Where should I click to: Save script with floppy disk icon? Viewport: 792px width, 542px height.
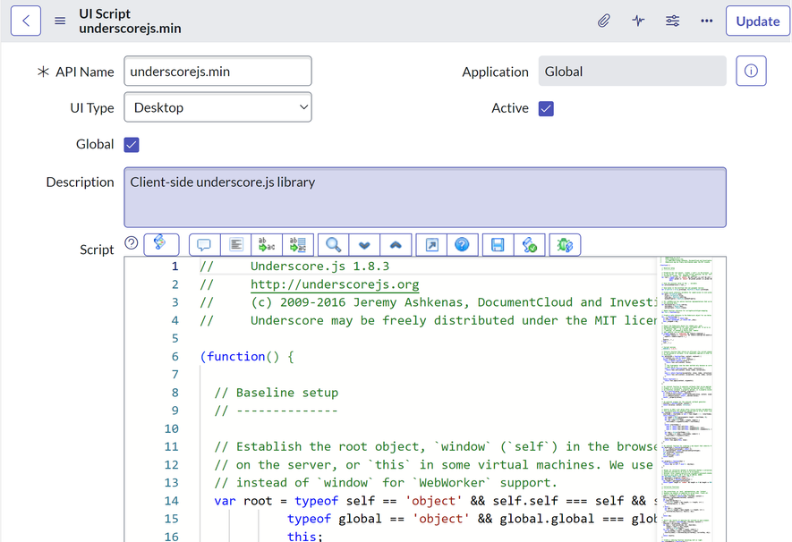[x=498, y=245]
